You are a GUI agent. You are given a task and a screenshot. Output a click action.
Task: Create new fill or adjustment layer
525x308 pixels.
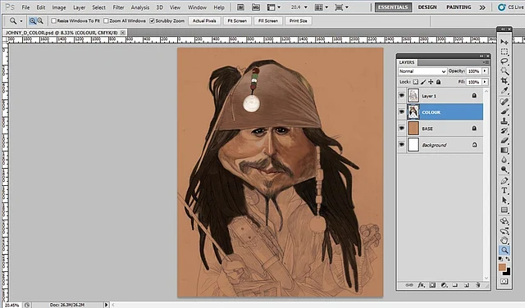click(444, 285)
